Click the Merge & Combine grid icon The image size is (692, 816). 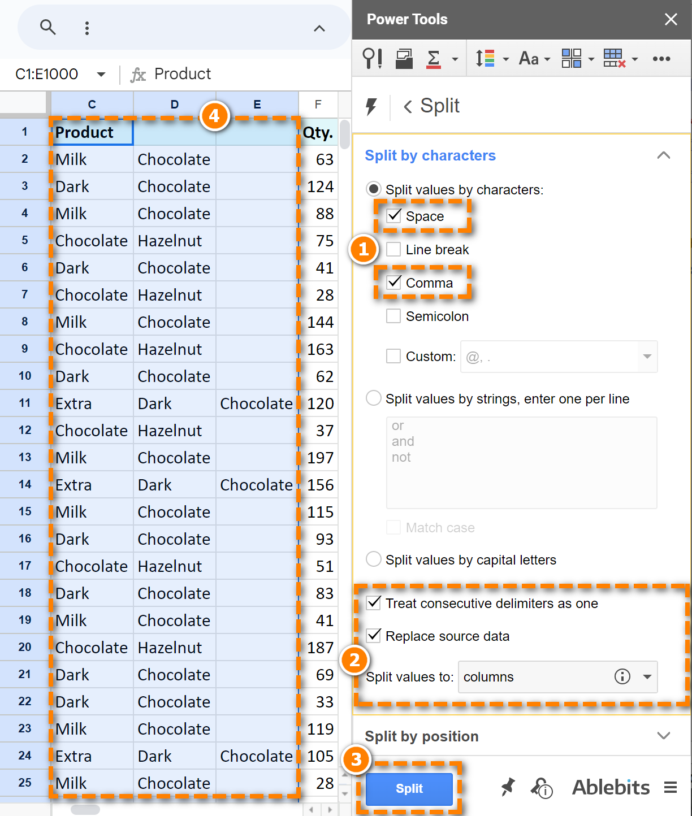click(572, 58)
